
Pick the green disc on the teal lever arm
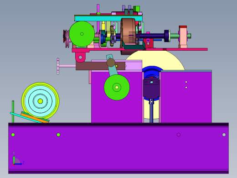[x=117, y=87]
